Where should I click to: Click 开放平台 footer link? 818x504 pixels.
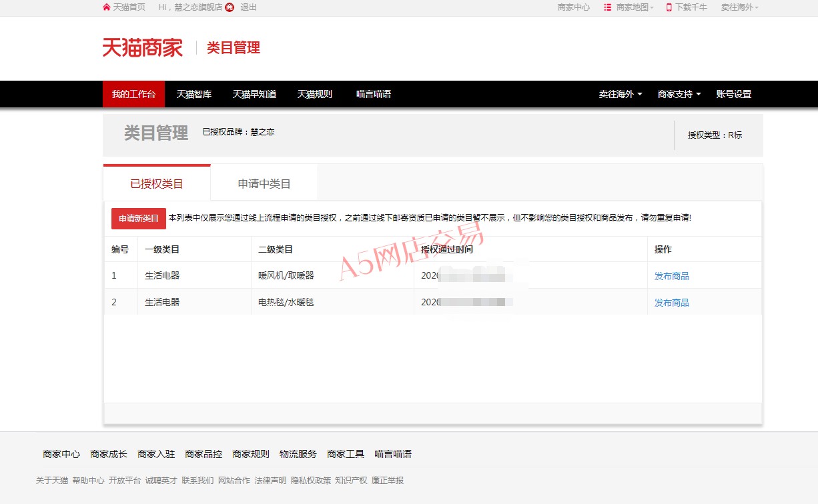pos(125,480)
